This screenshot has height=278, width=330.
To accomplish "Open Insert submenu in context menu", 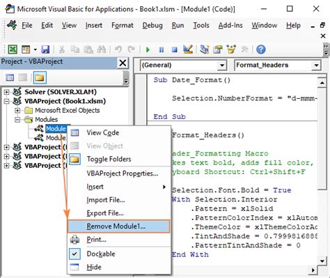I will click(119, 187).
